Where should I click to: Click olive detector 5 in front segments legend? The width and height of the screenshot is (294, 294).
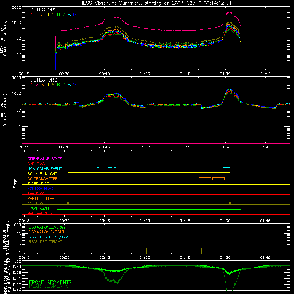tap(53, 15)
